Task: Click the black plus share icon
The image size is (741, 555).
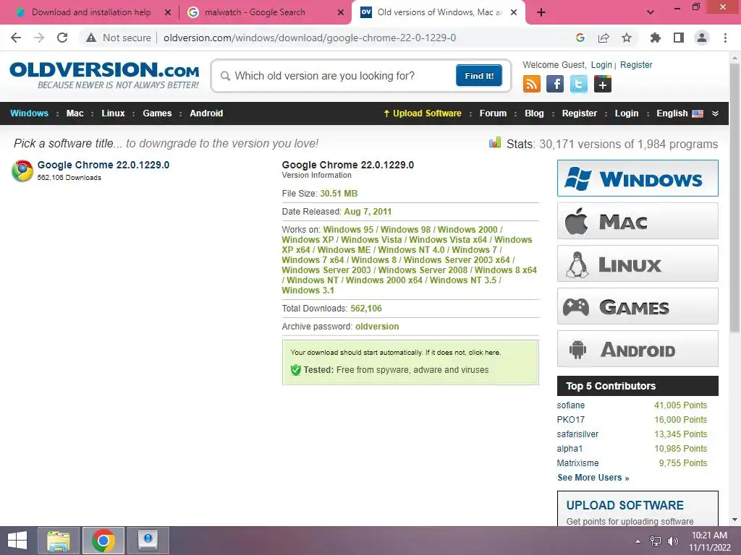Action: [x=603, y=84]
